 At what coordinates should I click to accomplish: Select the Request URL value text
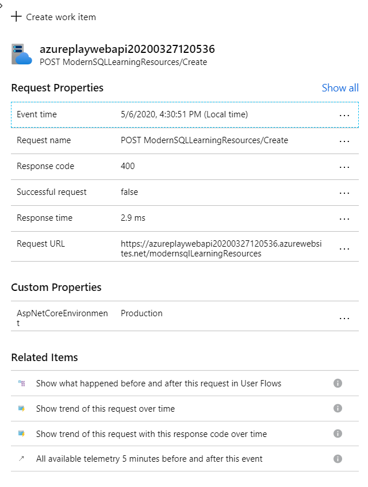click(x=221, y=248)
